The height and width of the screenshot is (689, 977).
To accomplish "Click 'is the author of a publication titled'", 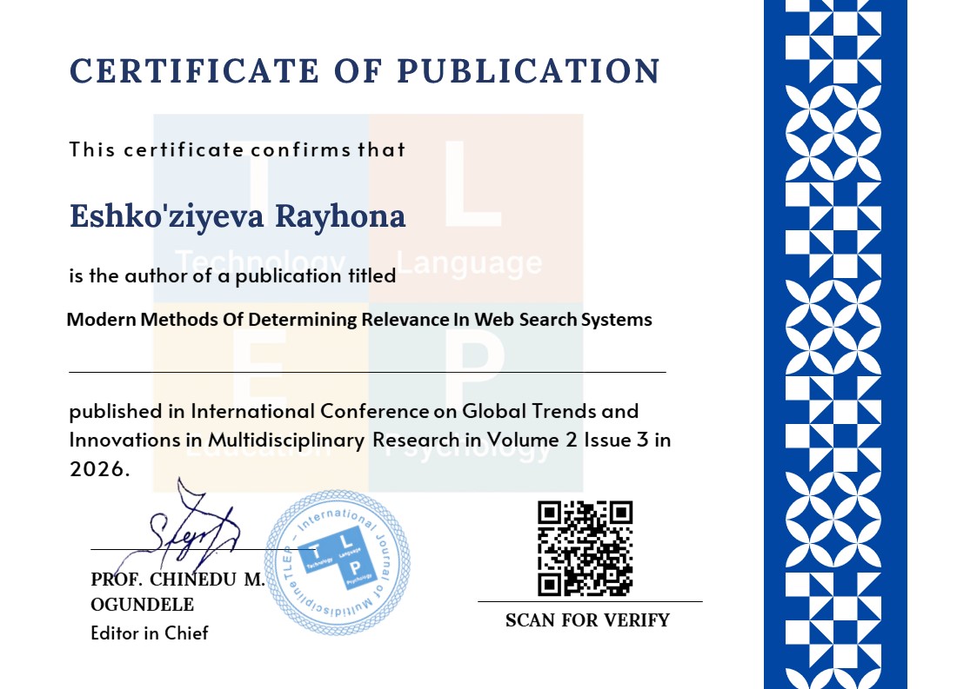I will pyautogui.click(x=232, y=276).
